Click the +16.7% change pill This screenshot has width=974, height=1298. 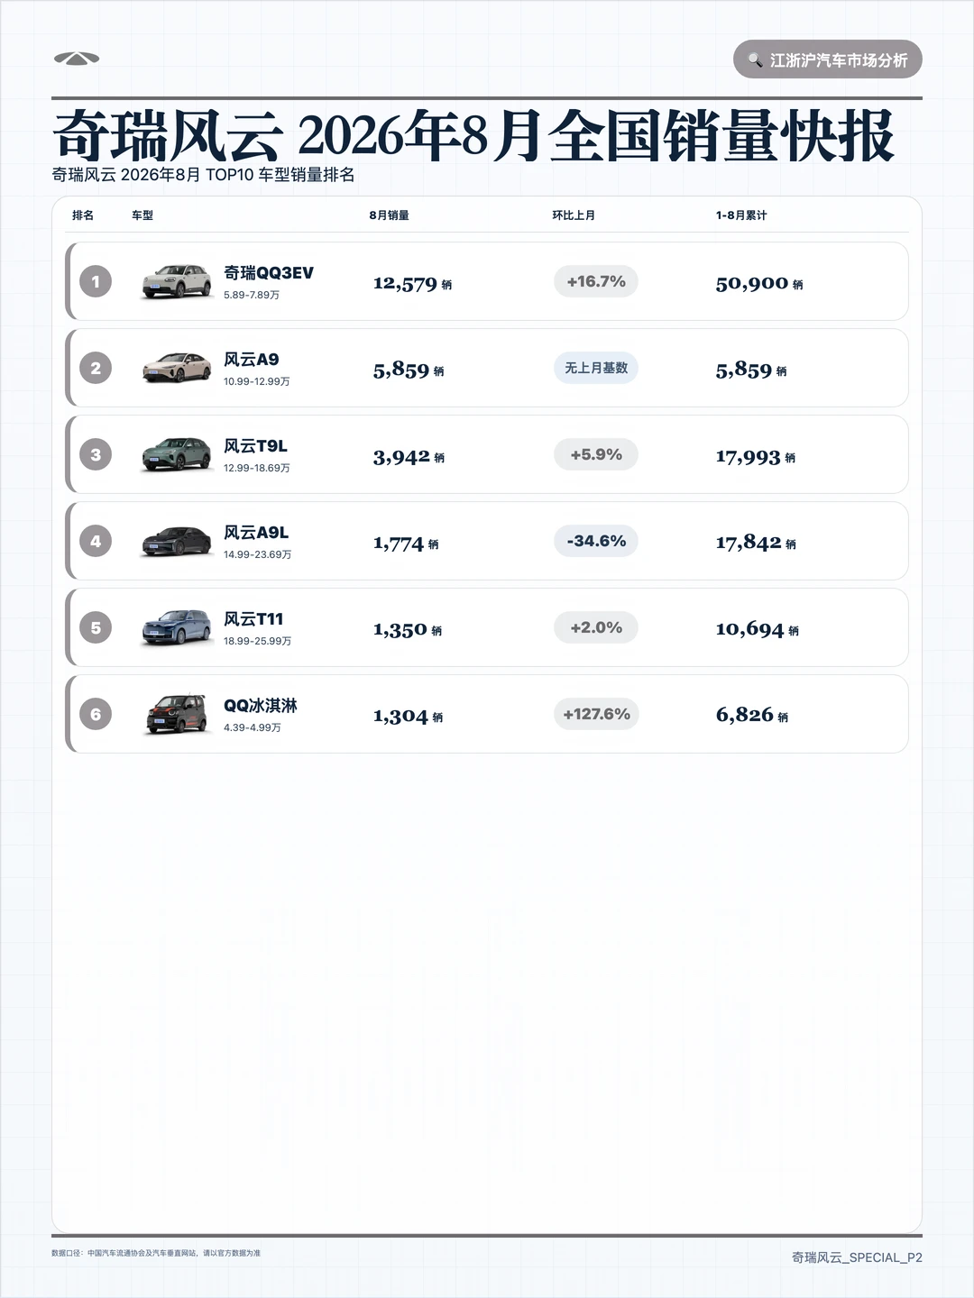[596, 281]
